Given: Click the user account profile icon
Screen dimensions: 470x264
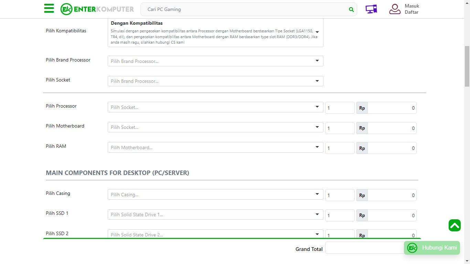Looking at the screenshot, I should point(395,9).
